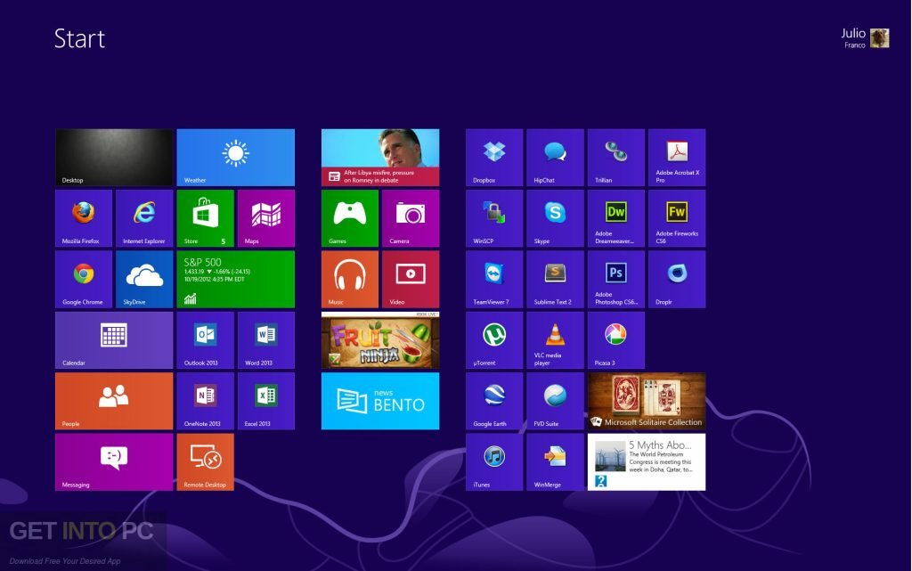The height and width of the screenshot is (571, 912).
Task: Open Picasa 3
Action: [615, 339]
